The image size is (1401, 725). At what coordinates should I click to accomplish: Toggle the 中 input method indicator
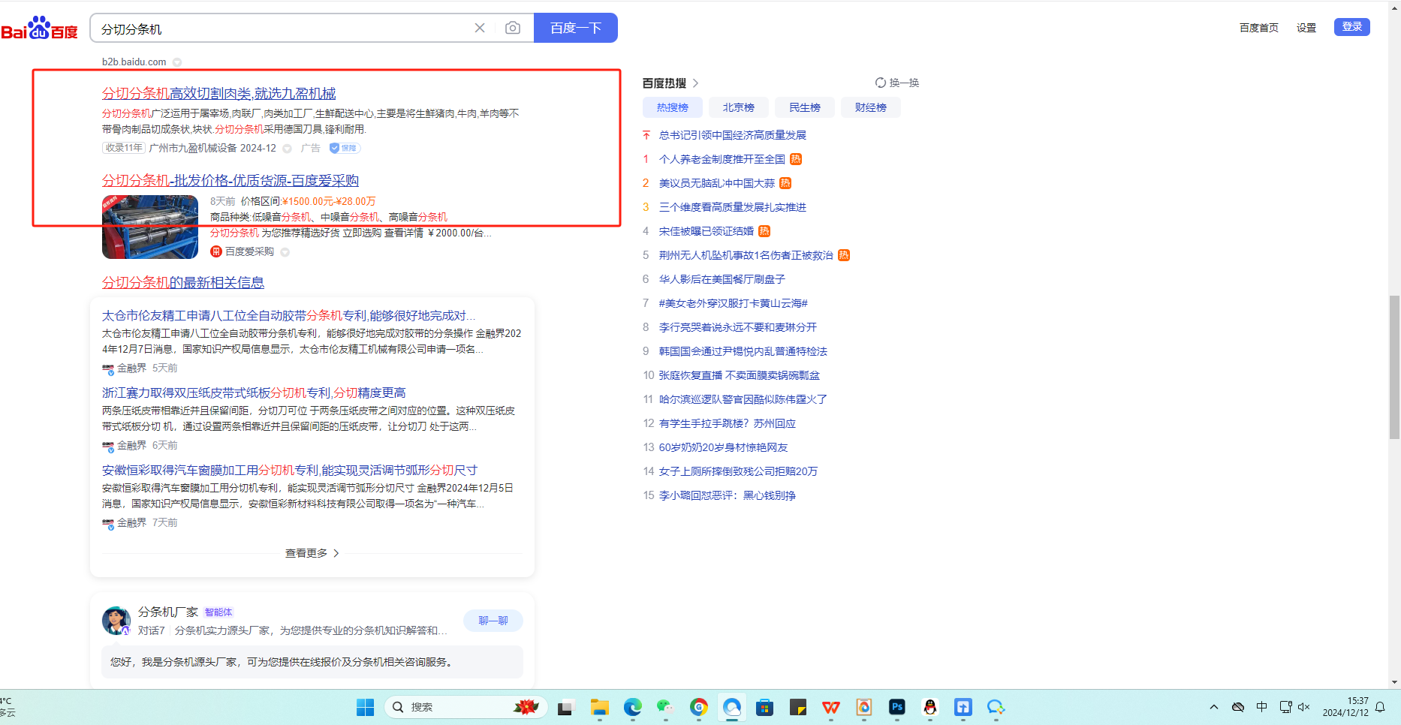1261,707
